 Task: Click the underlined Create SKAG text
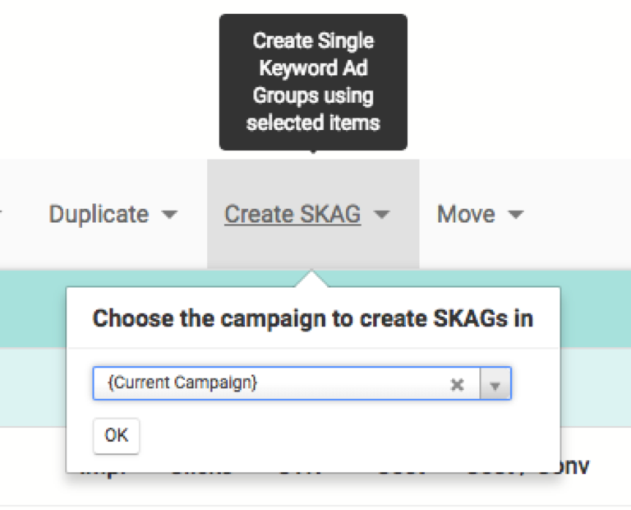292,215
